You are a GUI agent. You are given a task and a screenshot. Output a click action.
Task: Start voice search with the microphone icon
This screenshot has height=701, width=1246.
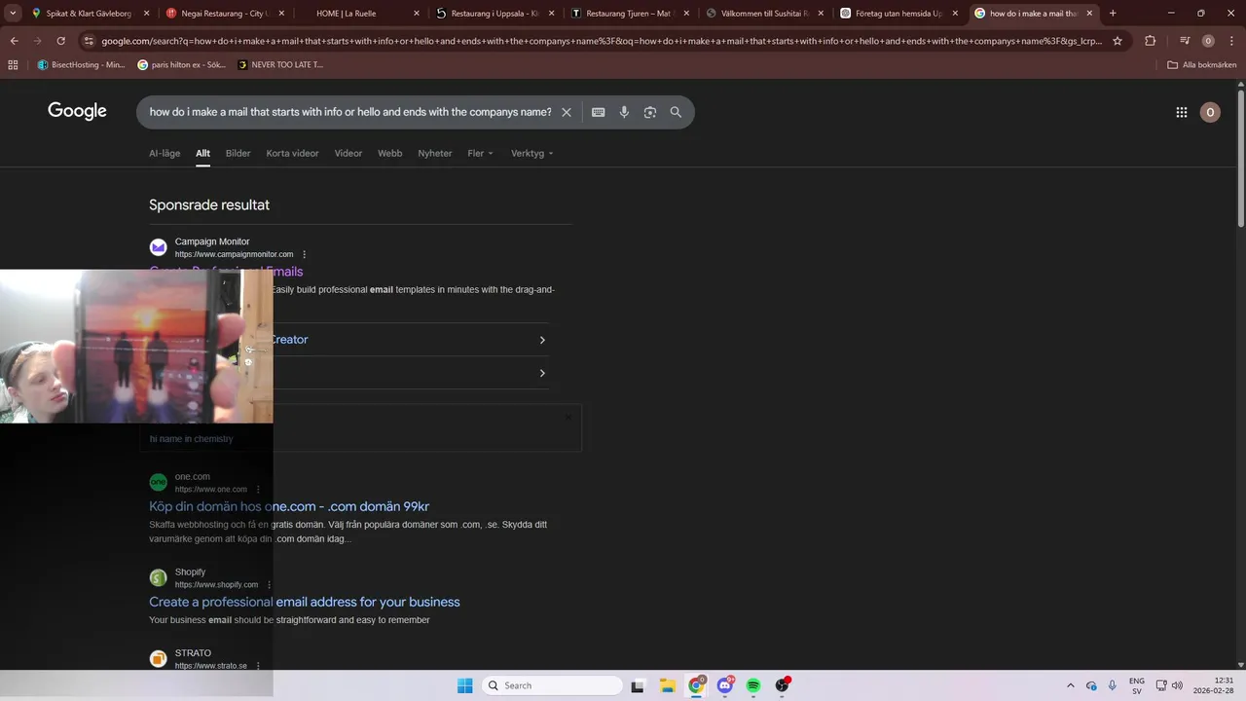click(624, 112)
